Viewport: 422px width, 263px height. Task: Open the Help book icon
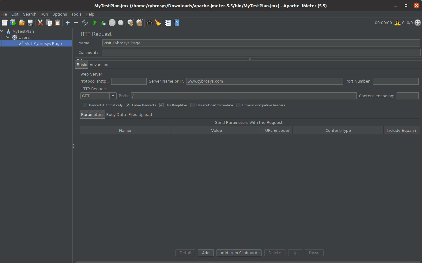[177, 22]
